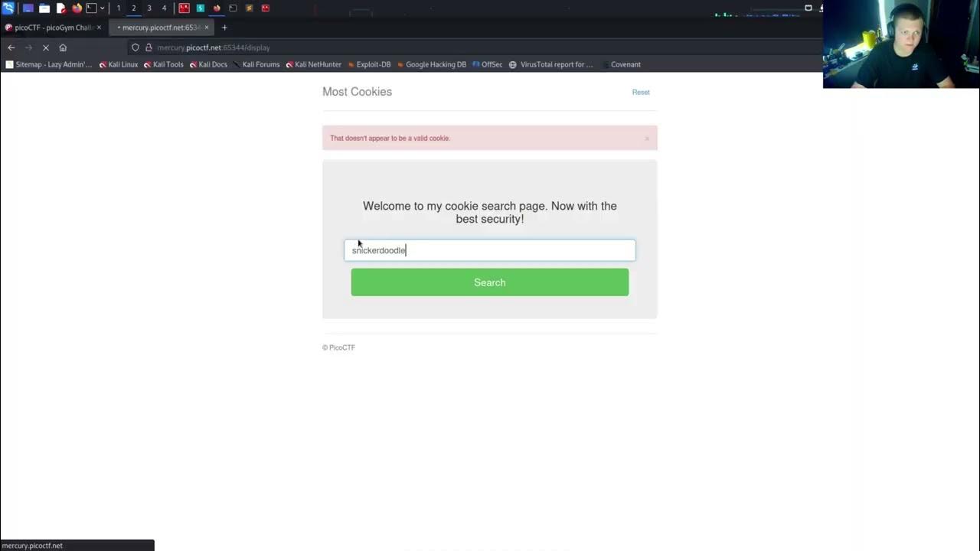Image resolution: width=980 pixels, height=551 pixels.
Task: Close the mercury.picoctf.net tab
Action: (207, 28)
